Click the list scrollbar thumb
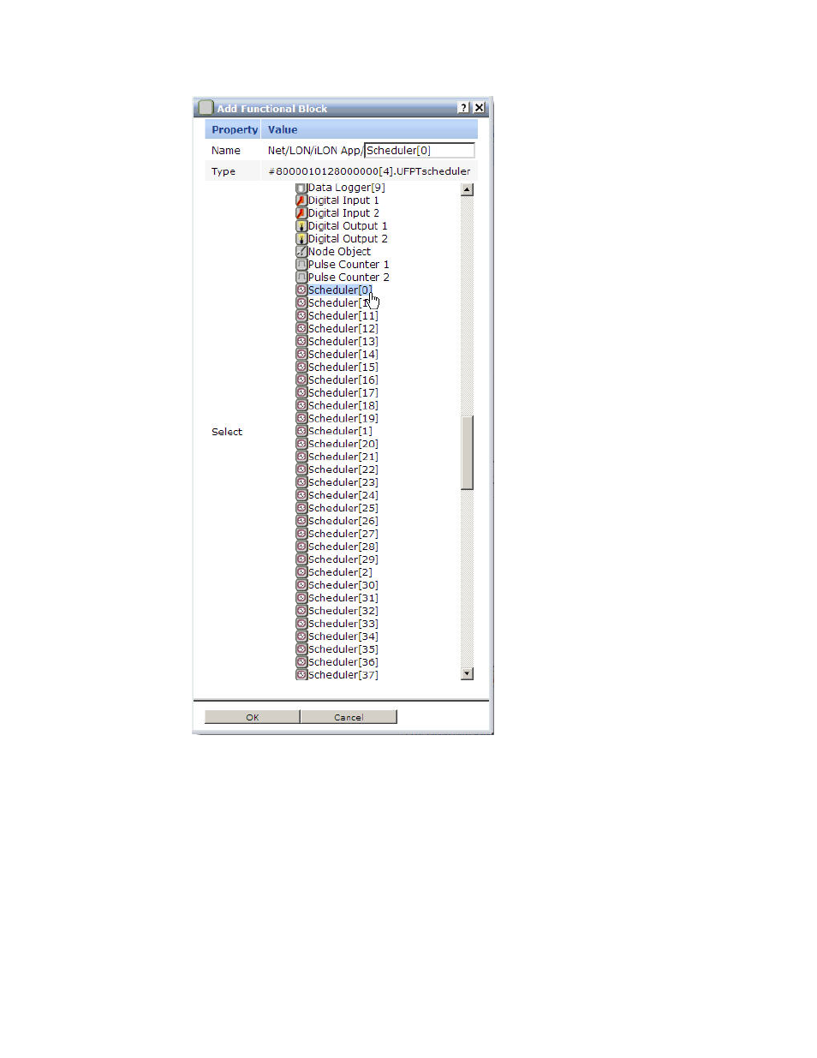Image resolution: width=817 pixels, height=1058 pixels. click(467, 452)
